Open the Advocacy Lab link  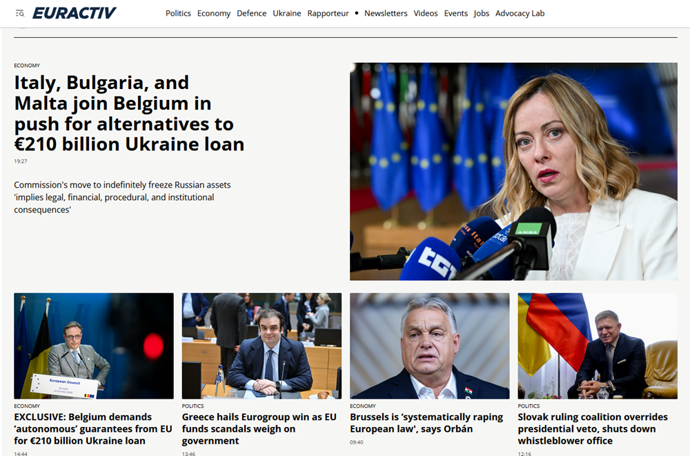pos(520,13)
